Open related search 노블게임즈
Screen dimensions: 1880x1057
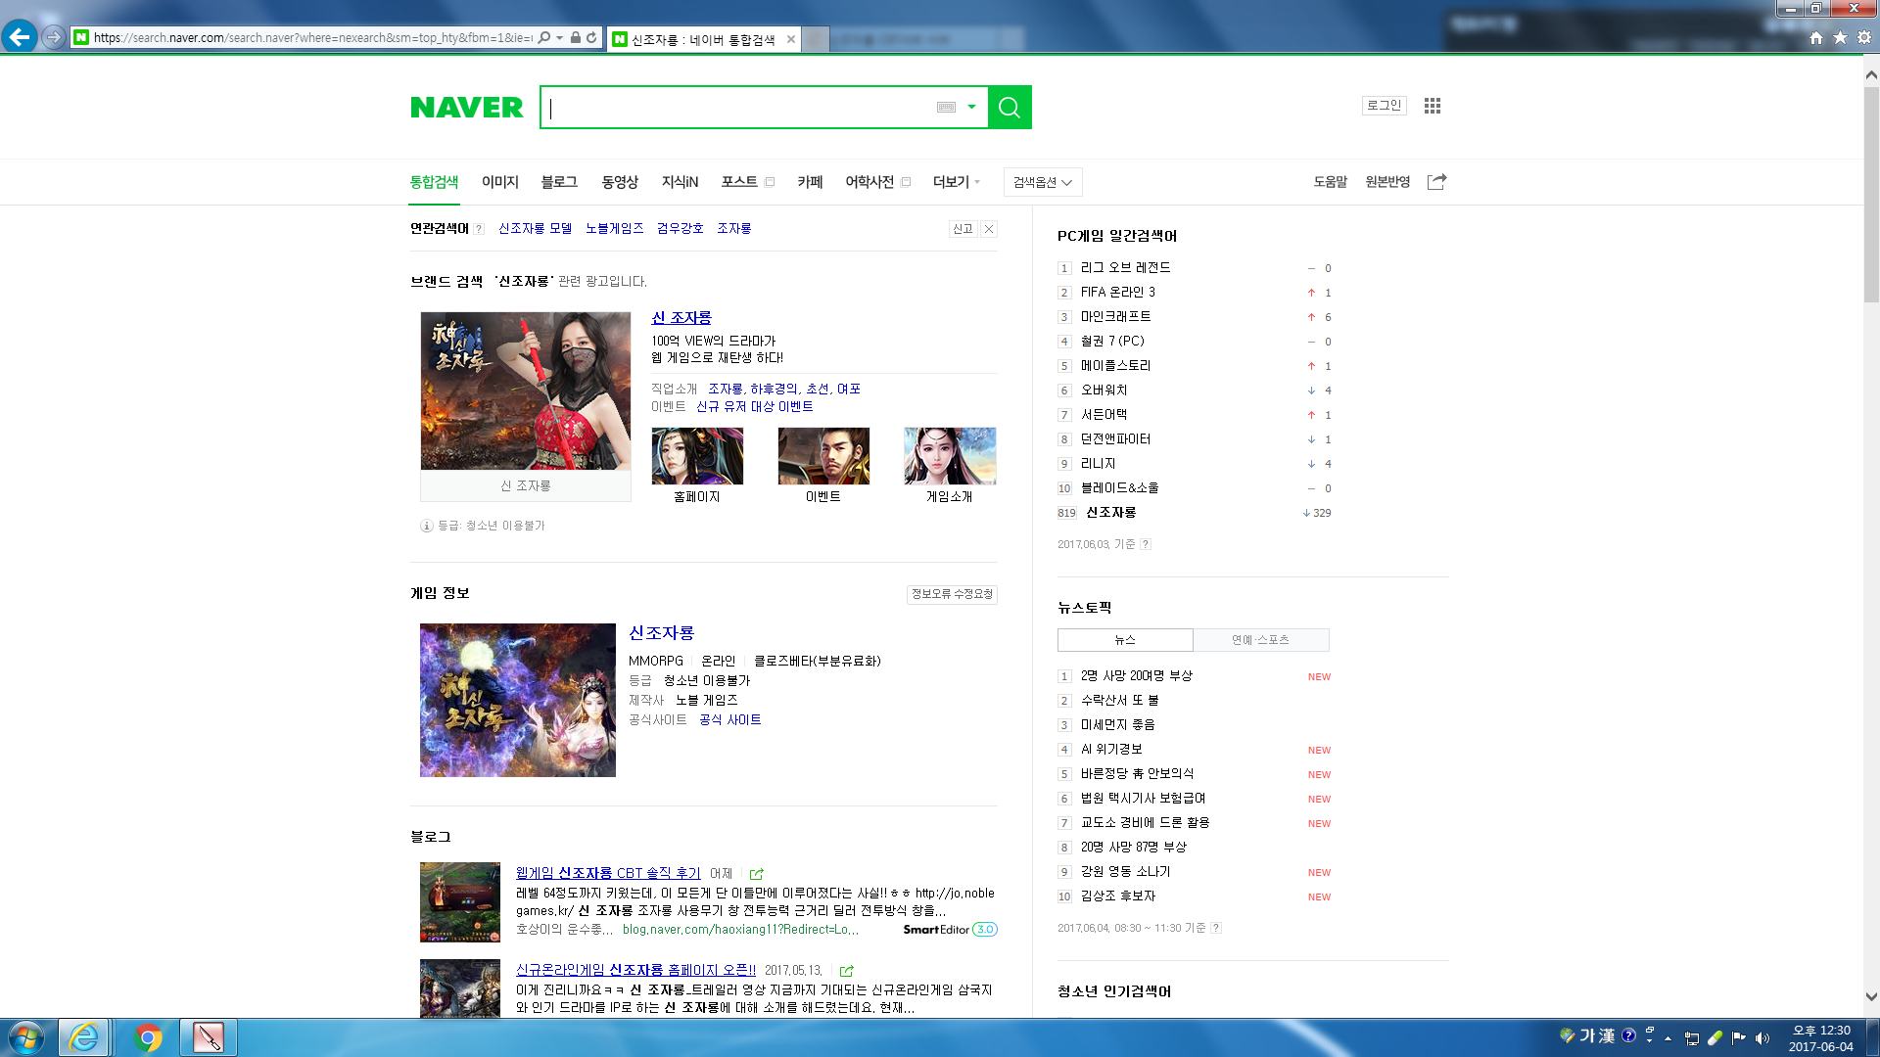point(614,229)
